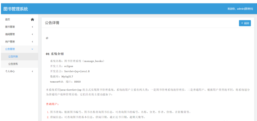This screenshot has height=121, width=257.
Task: Click the down chevron next to 公告管理
Action: [x=33, y=49]
